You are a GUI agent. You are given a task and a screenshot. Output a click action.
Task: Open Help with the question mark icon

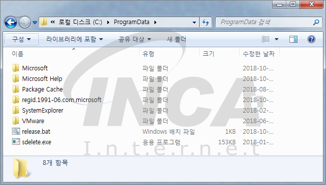click(x=311, y=39)
